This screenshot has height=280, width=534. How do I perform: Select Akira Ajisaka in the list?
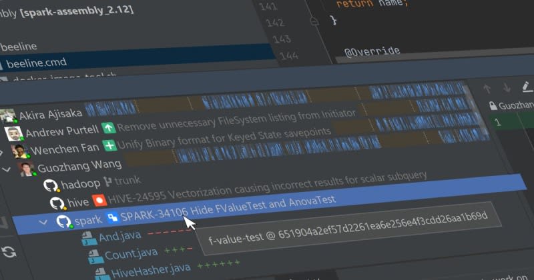(50, 115)
